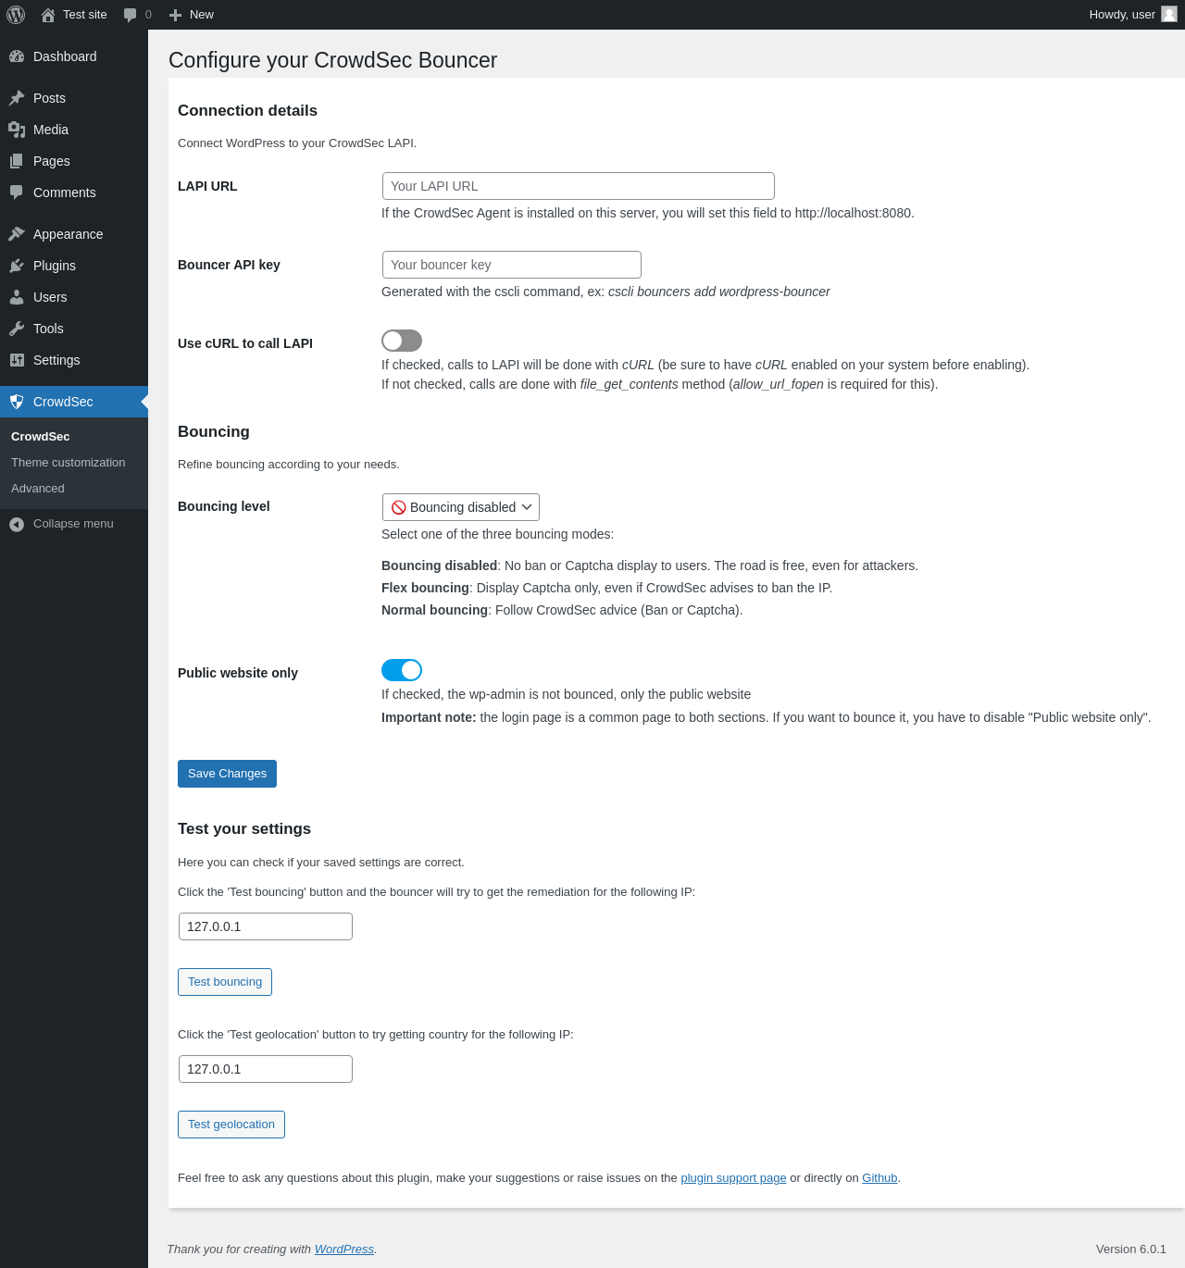This screenshot has height=1268, width=1185.
Task: Click the Collapse menu arrow icon
Action: coord(17,525)
